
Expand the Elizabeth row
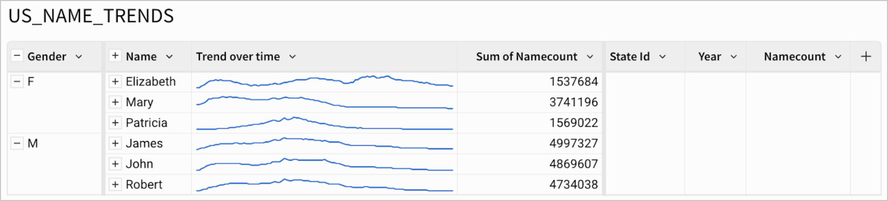tap(115, 81)
